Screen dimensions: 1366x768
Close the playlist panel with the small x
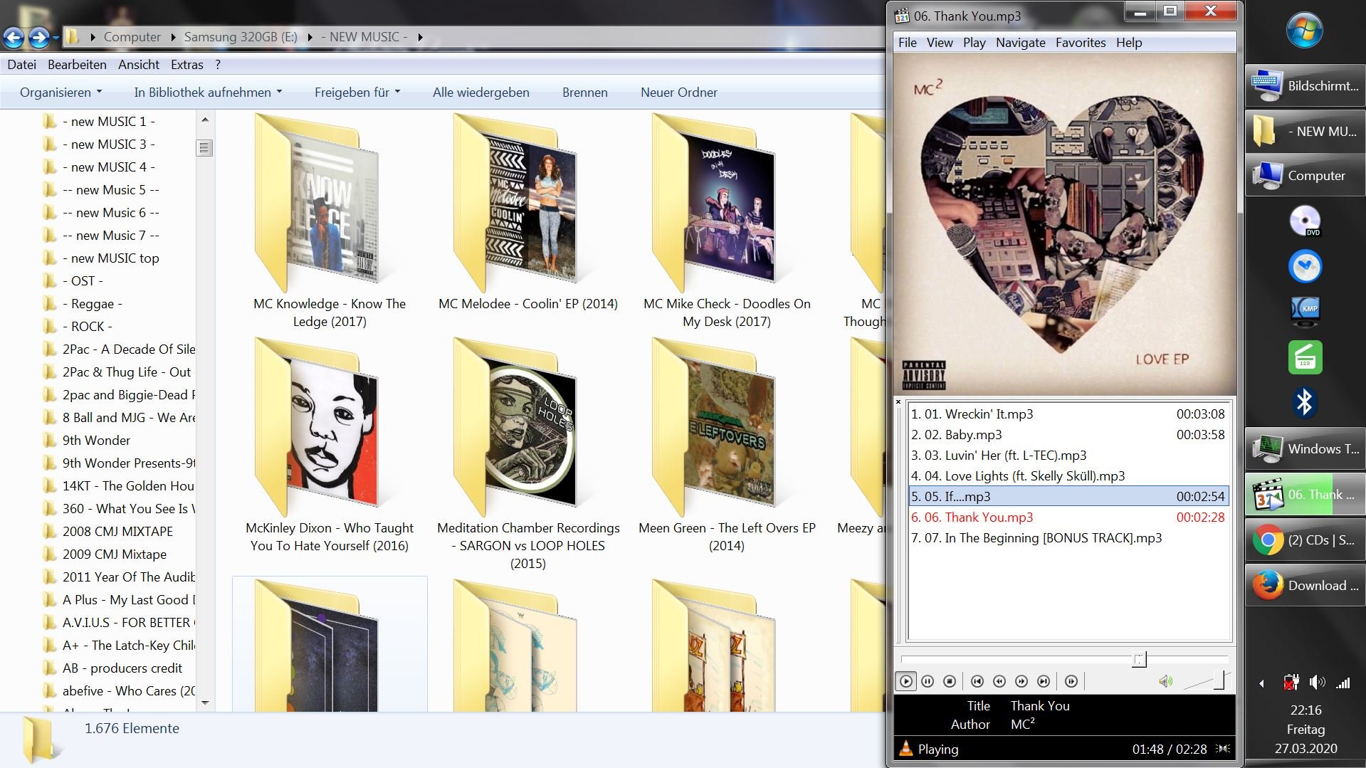(x=898, y=401)
